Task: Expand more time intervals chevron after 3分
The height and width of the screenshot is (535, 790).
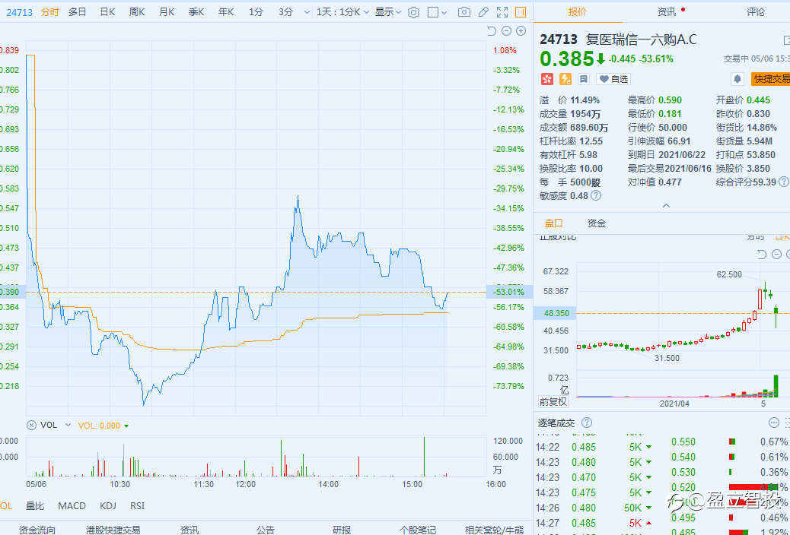Action: (307, 12)
